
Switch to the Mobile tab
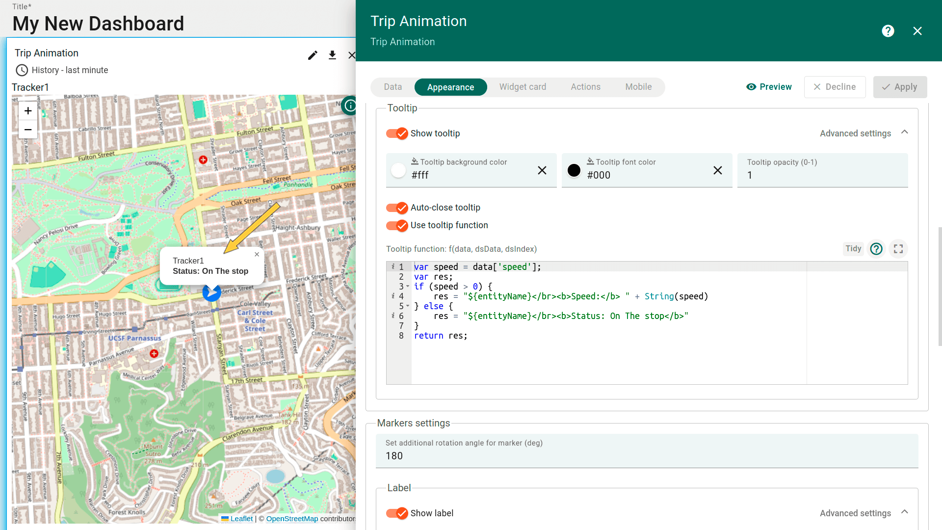(x=638, y=87)
